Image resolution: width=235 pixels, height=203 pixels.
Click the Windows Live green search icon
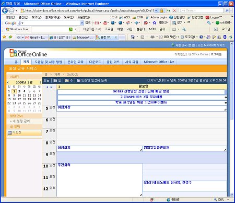70,29
